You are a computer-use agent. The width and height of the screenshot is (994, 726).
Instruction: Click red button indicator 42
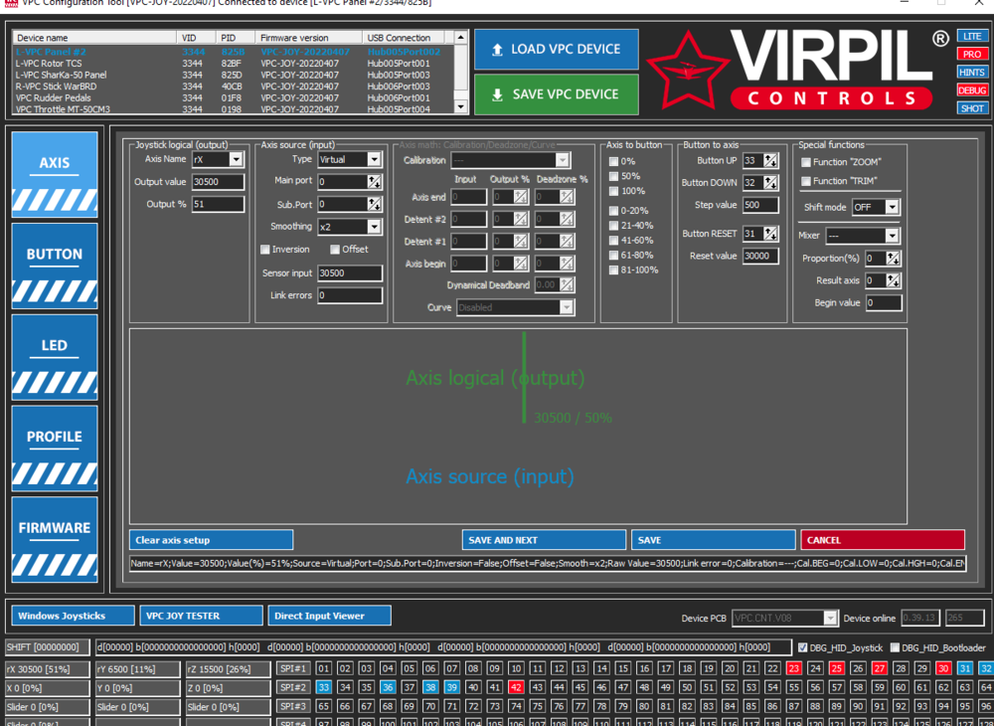(x=515, y=687)
